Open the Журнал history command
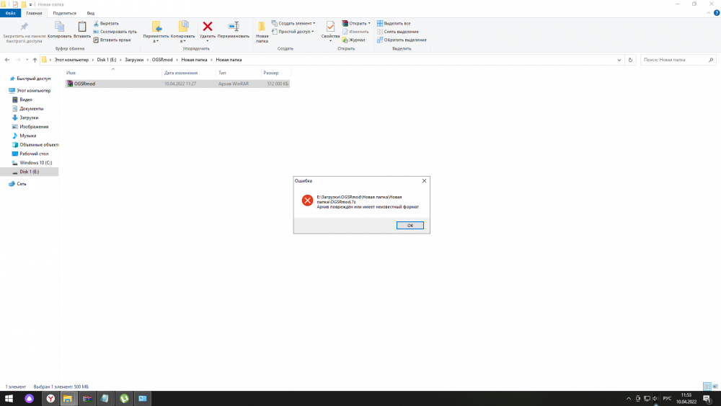This screenshot has height=406, width=721. click(x=353, y=40)
